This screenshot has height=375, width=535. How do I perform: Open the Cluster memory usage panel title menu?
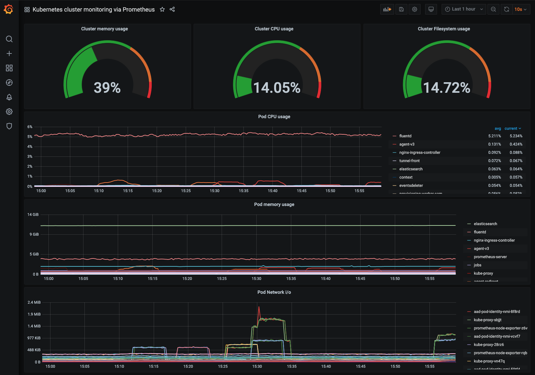(x=105, y=29)
